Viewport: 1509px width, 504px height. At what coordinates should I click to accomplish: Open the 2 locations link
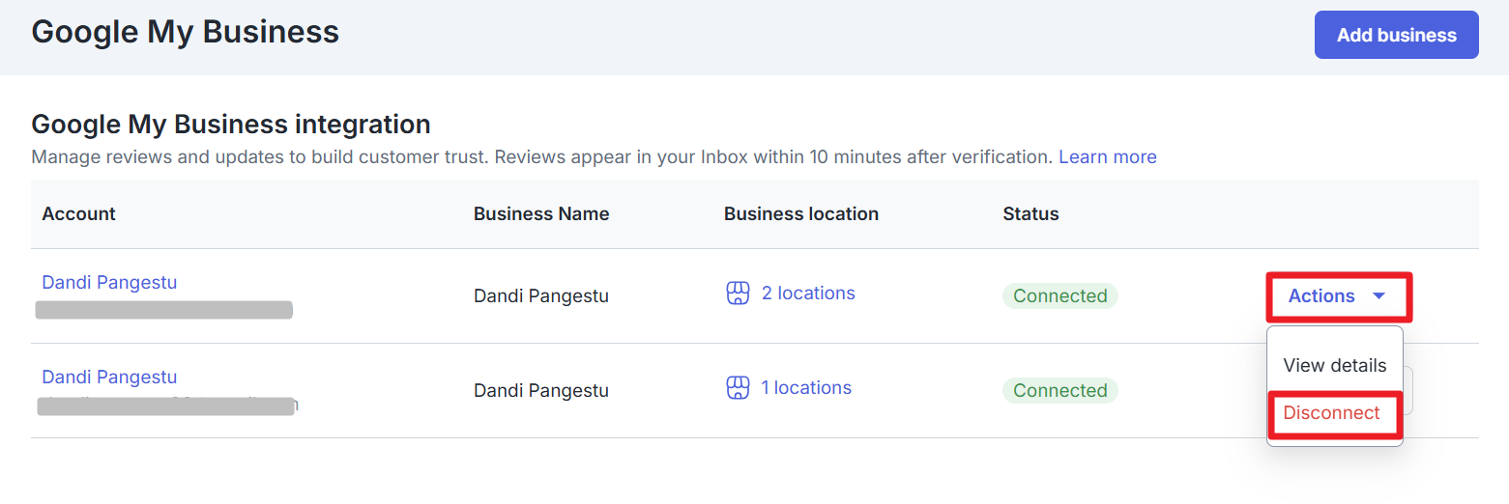click(807, 294)
